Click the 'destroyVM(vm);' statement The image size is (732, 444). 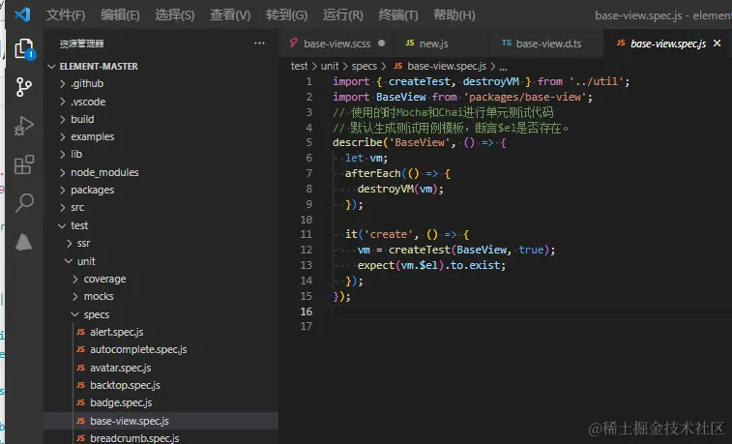400,189
